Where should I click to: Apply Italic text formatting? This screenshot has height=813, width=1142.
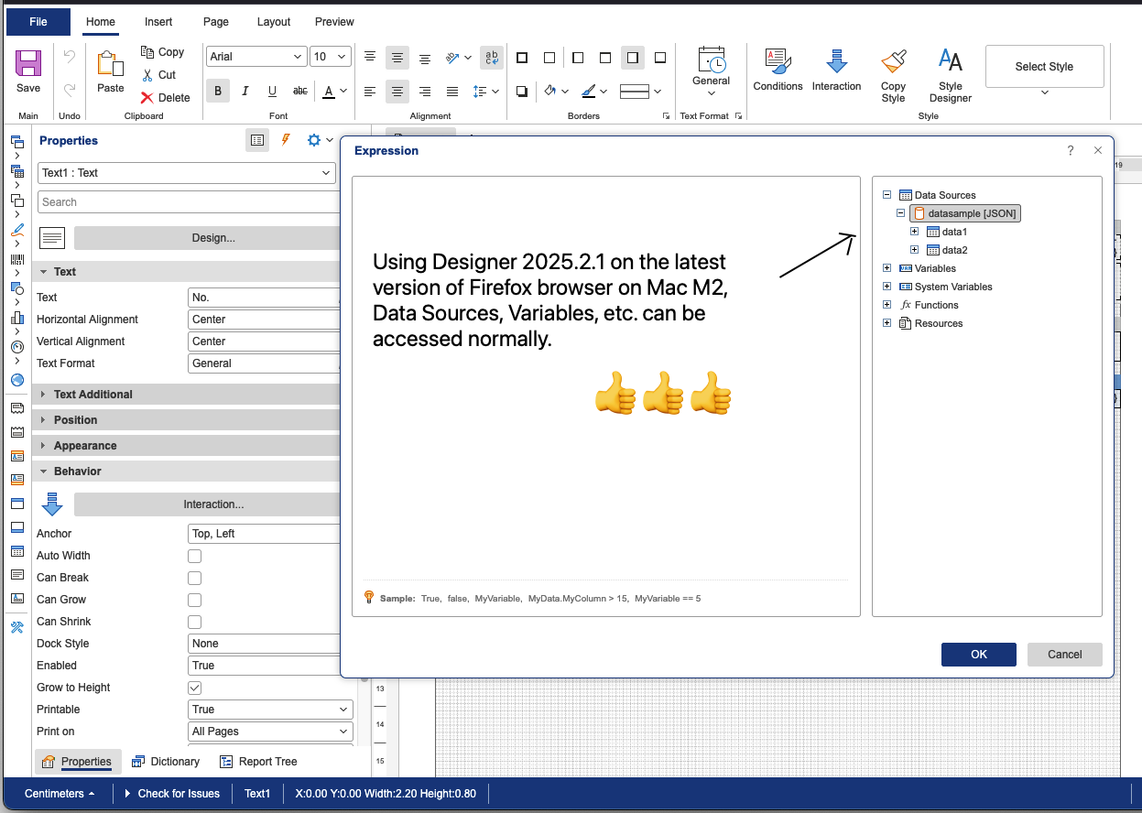point(245,91)
